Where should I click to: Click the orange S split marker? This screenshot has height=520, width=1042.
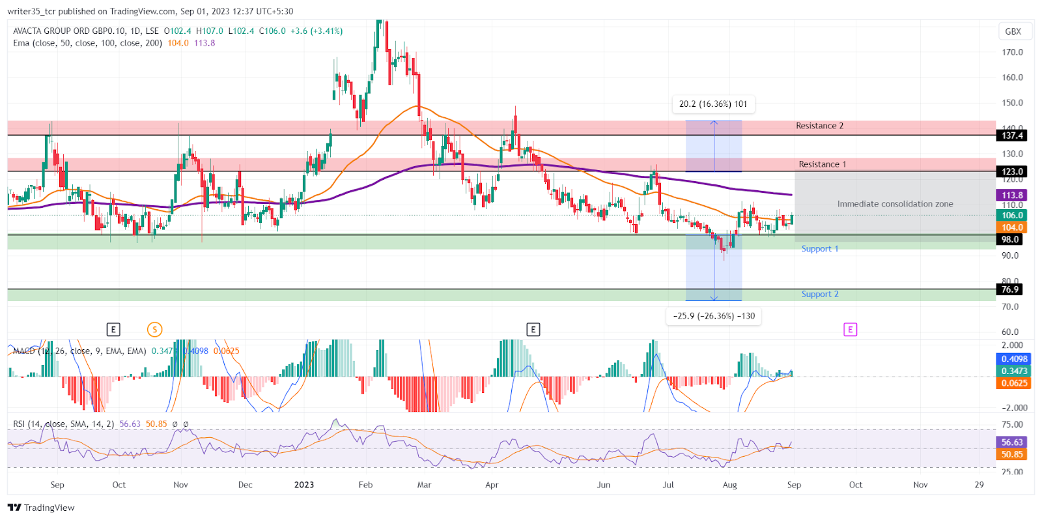point(154,330)
